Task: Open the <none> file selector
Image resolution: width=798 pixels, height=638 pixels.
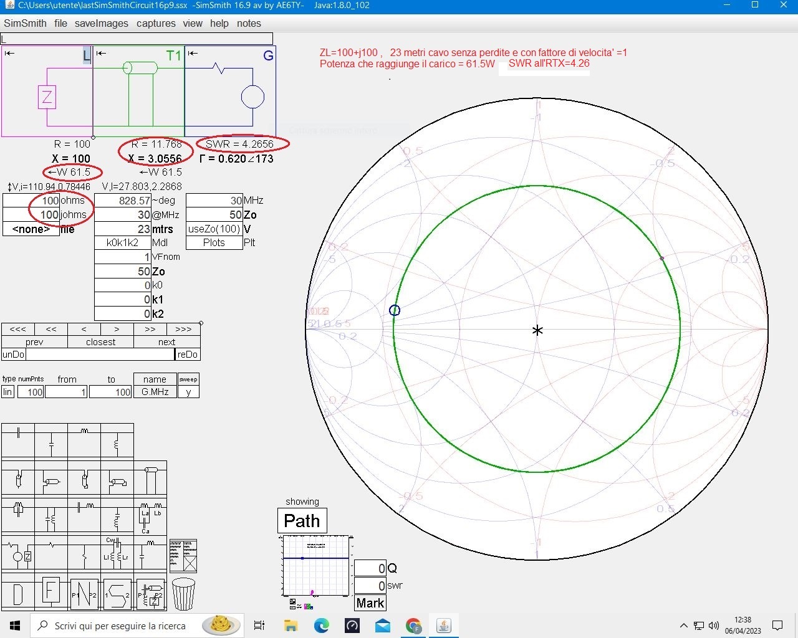Action: click(x=31, y=229)
